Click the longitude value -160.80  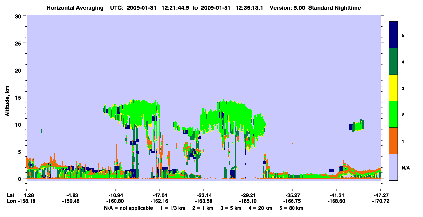(115, 201)
